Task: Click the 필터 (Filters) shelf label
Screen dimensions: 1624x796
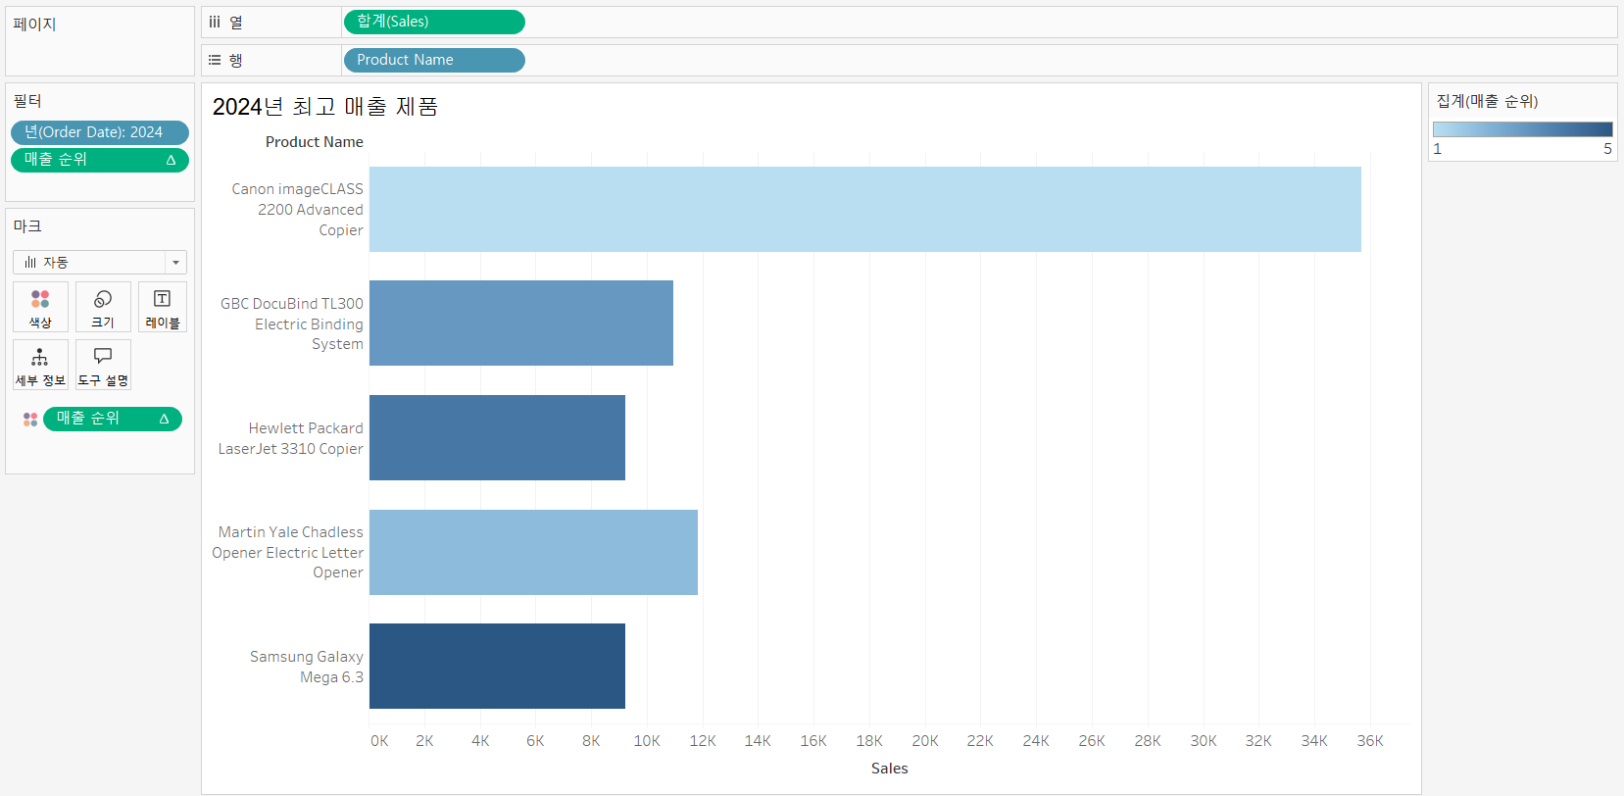Action: coord(27,101)
